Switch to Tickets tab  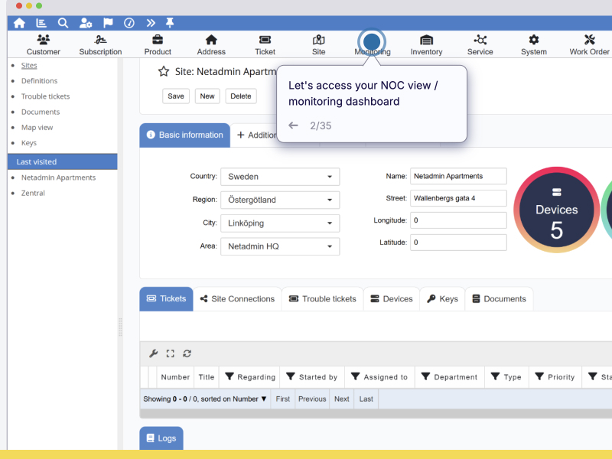coord(166,299)
